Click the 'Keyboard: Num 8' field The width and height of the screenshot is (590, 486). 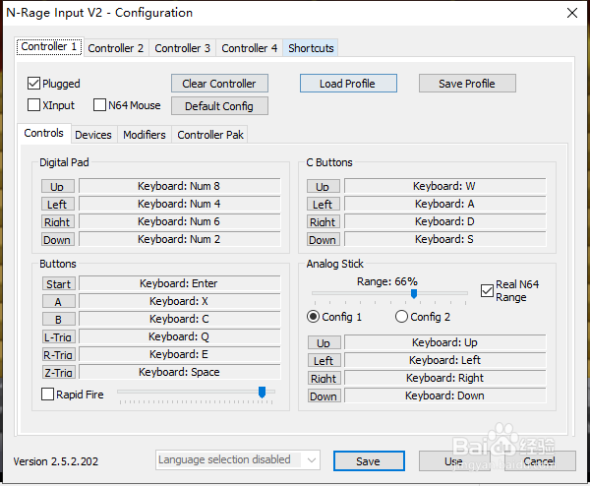pyautogui.click(x=180, y=186)
